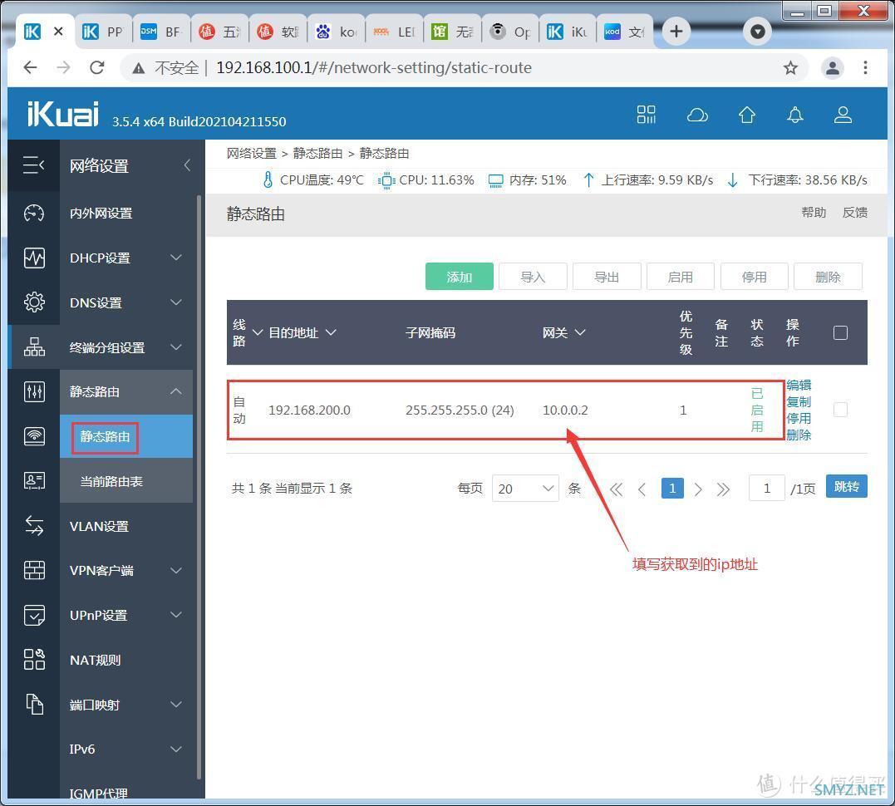Tick the select-all checkbox in table header

(x=840, y=332)
